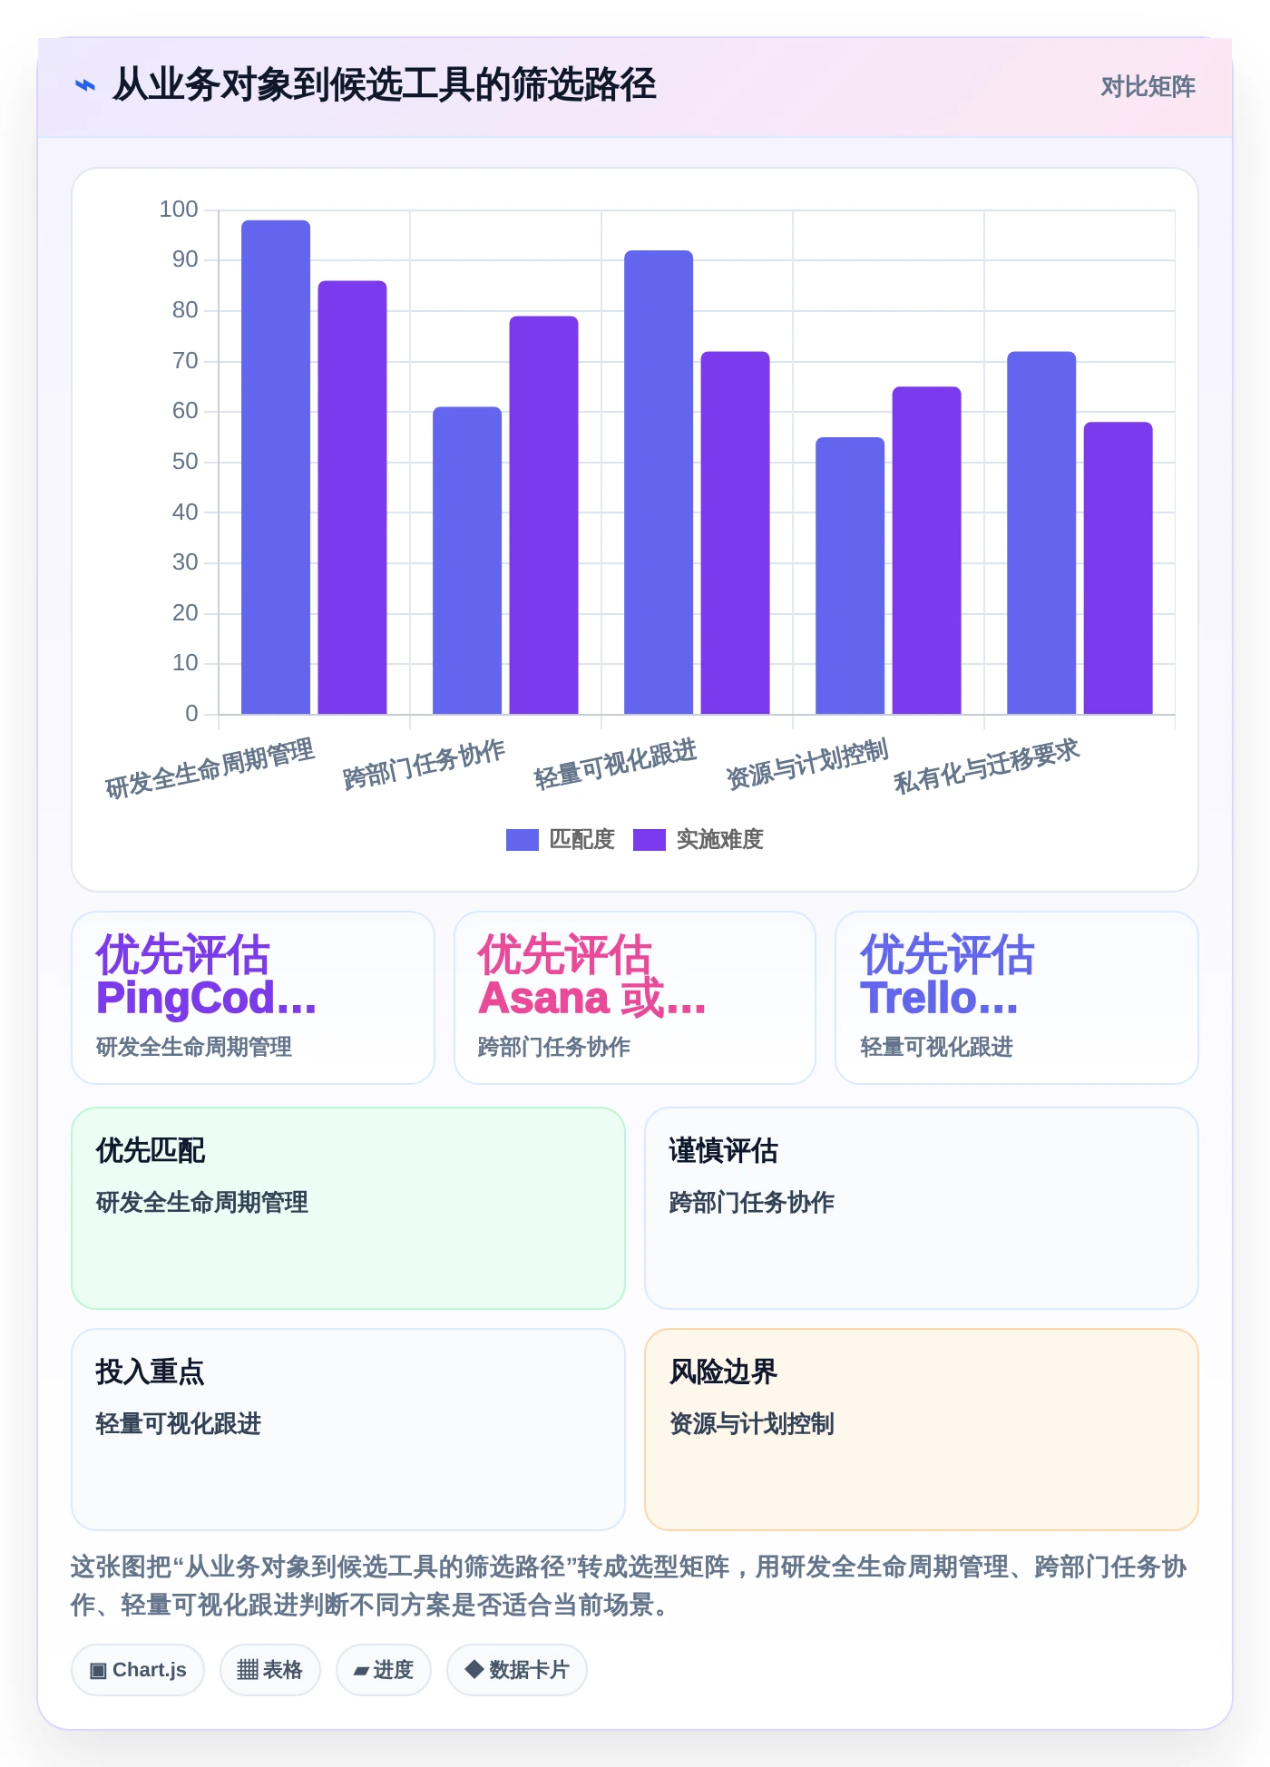Click the diamond icon in 数据卡片 tag
Image resolution: width=1270 pixels, height=1767 pixels.
474,1669
